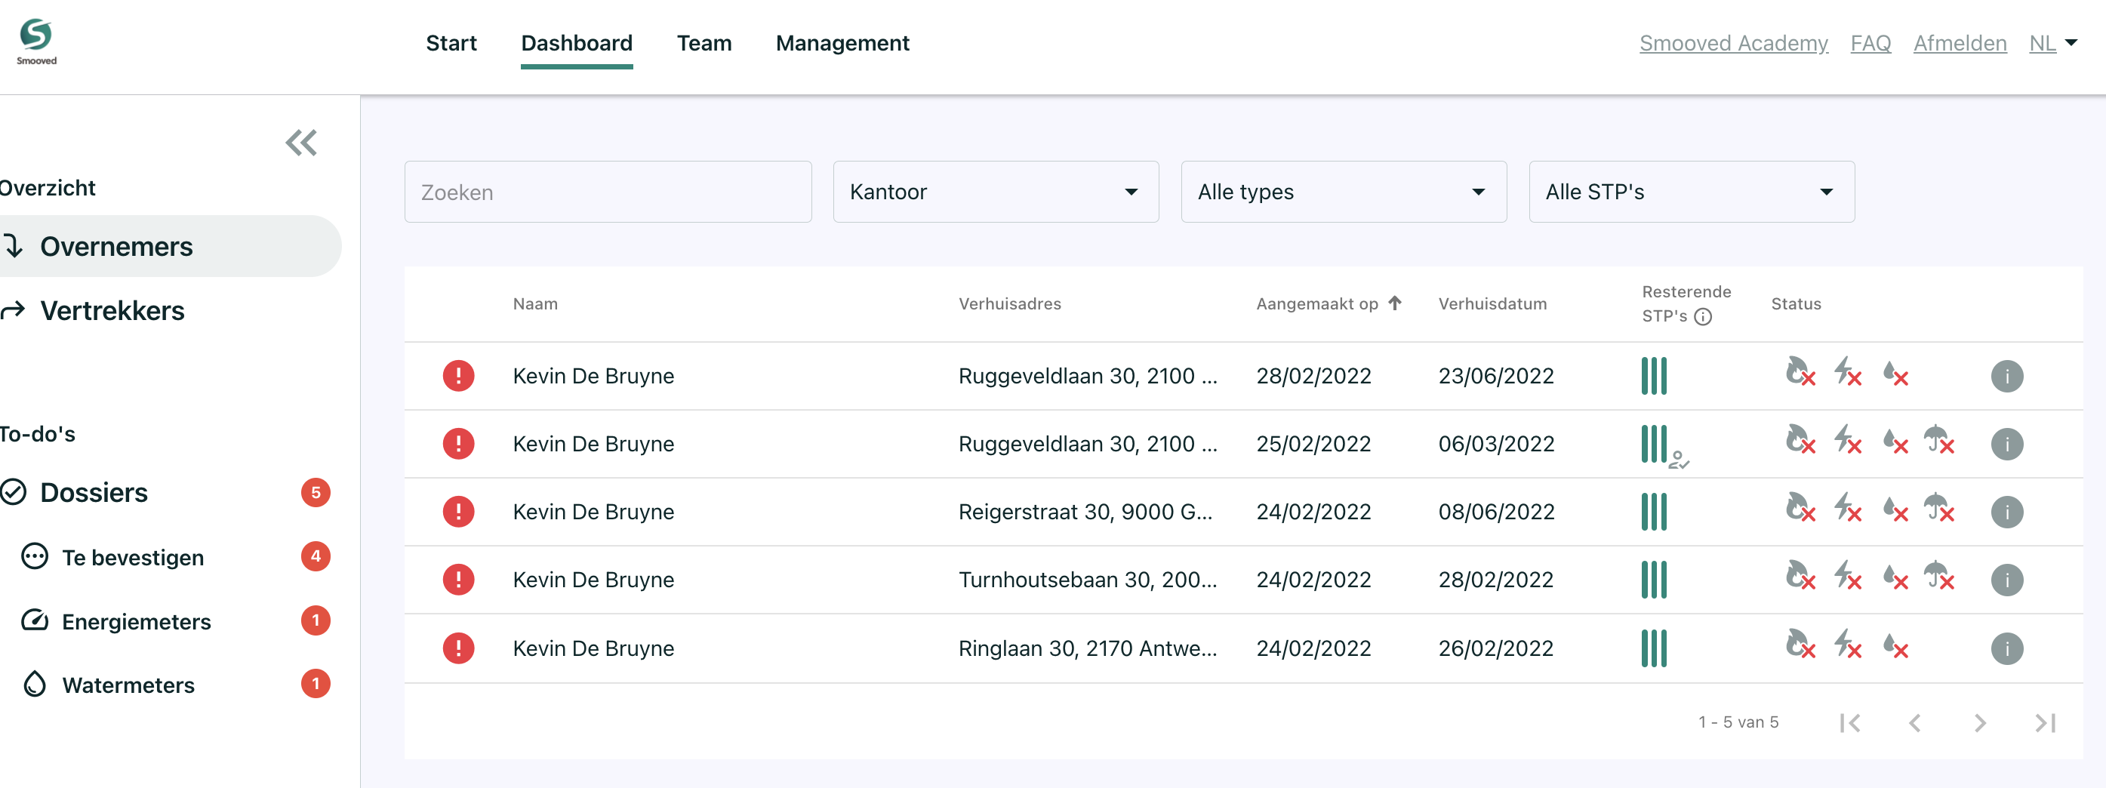Open info button for Turnhoutsebaan row
This screenshot has width=2106, height=788.
[2006, 580]
